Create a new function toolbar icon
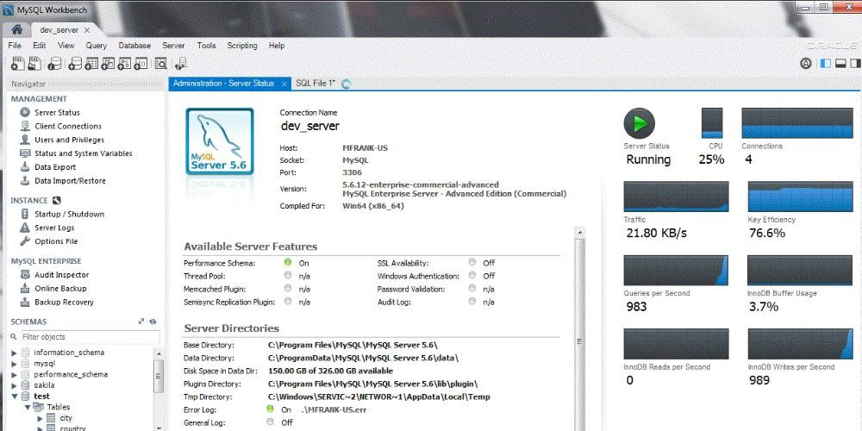The width and height of the screenshot is (862, 431). (141, 64)
